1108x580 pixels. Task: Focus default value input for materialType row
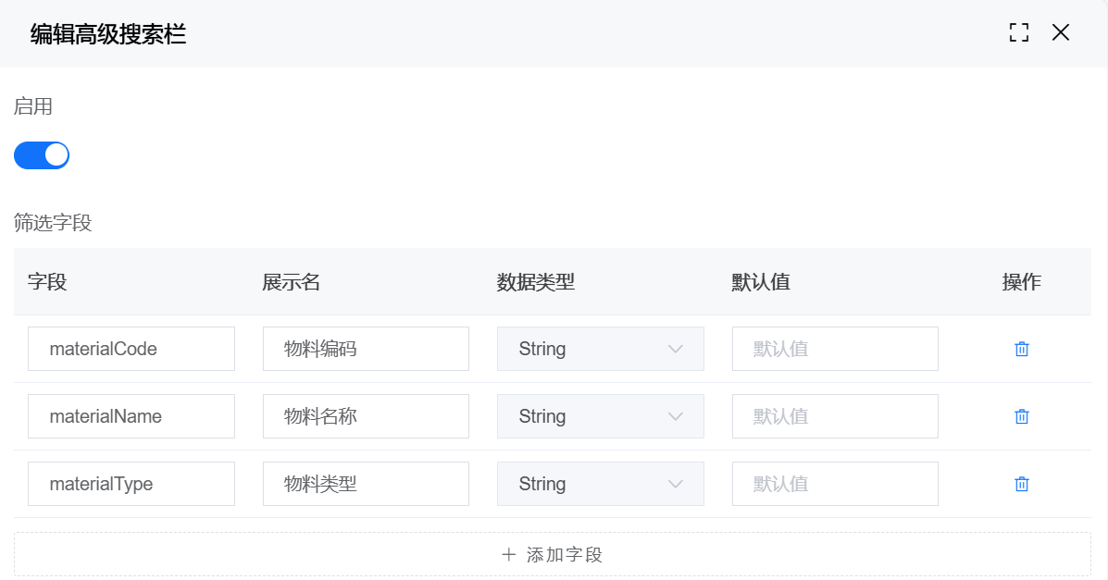(835, 484)
